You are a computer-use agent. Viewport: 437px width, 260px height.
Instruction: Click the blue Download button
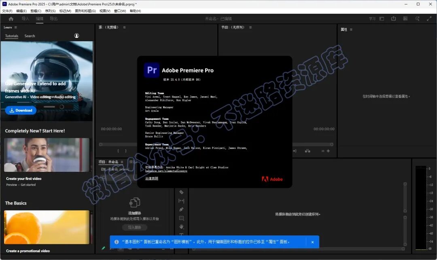click(21, 110)
